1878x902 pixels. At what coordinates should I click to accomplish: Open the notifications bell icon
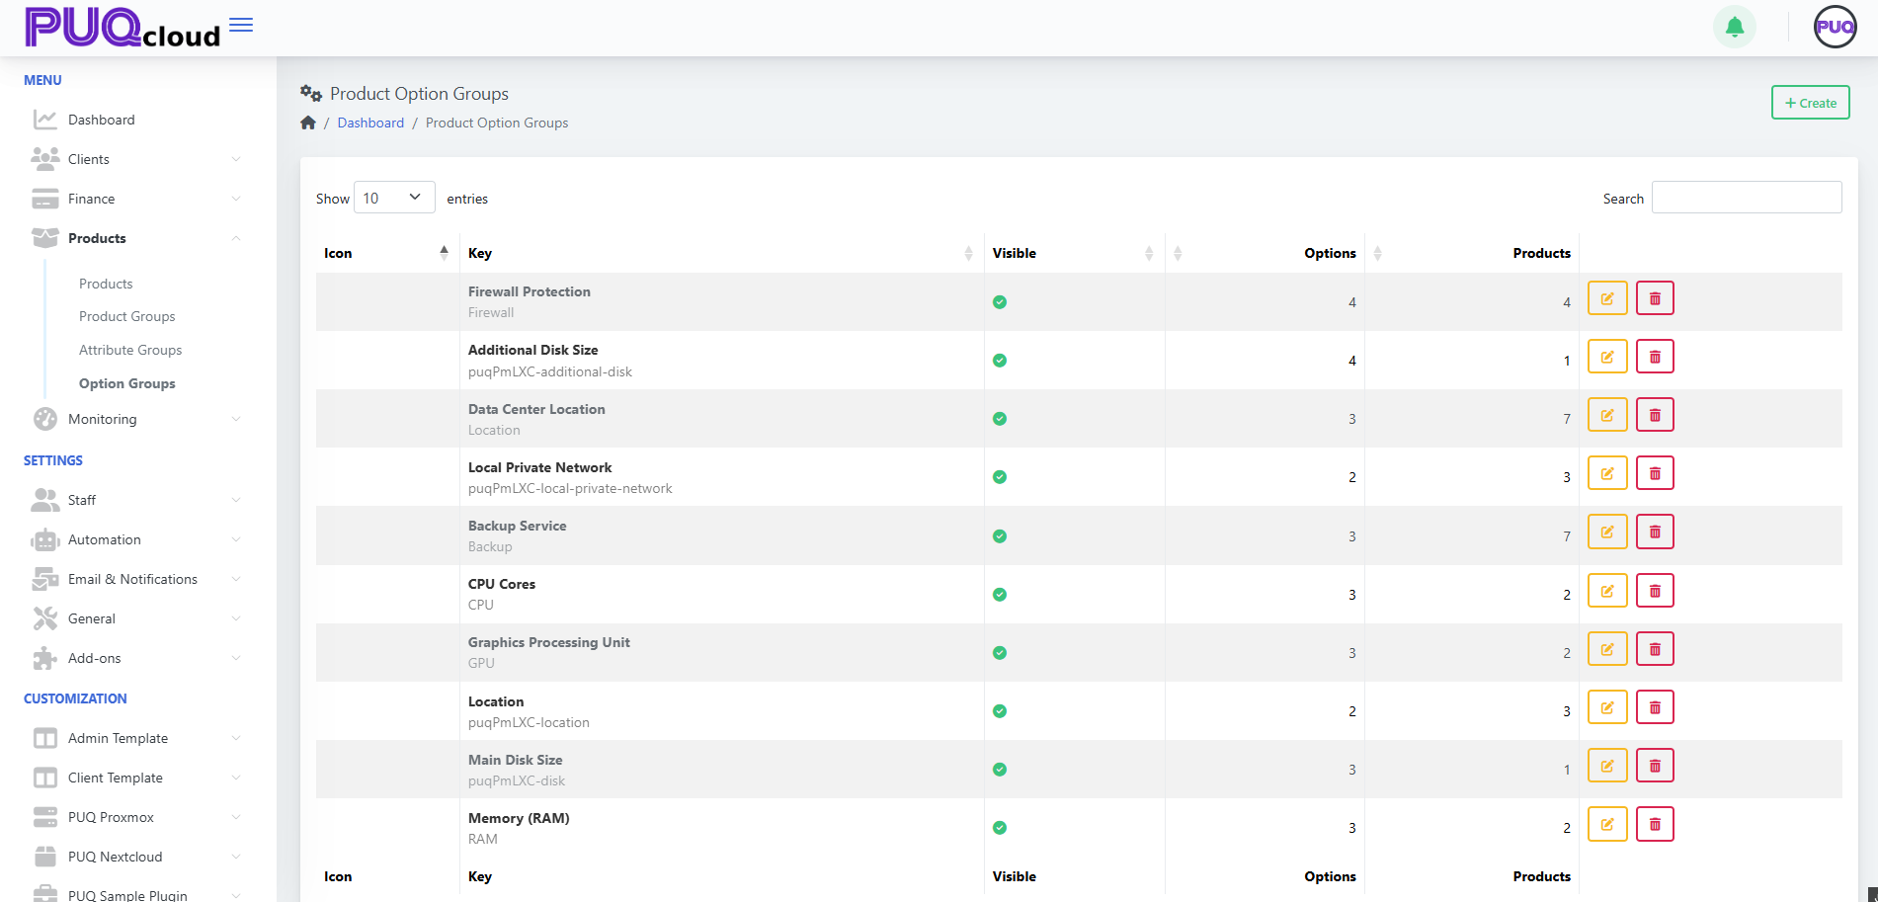[1734, 27]
